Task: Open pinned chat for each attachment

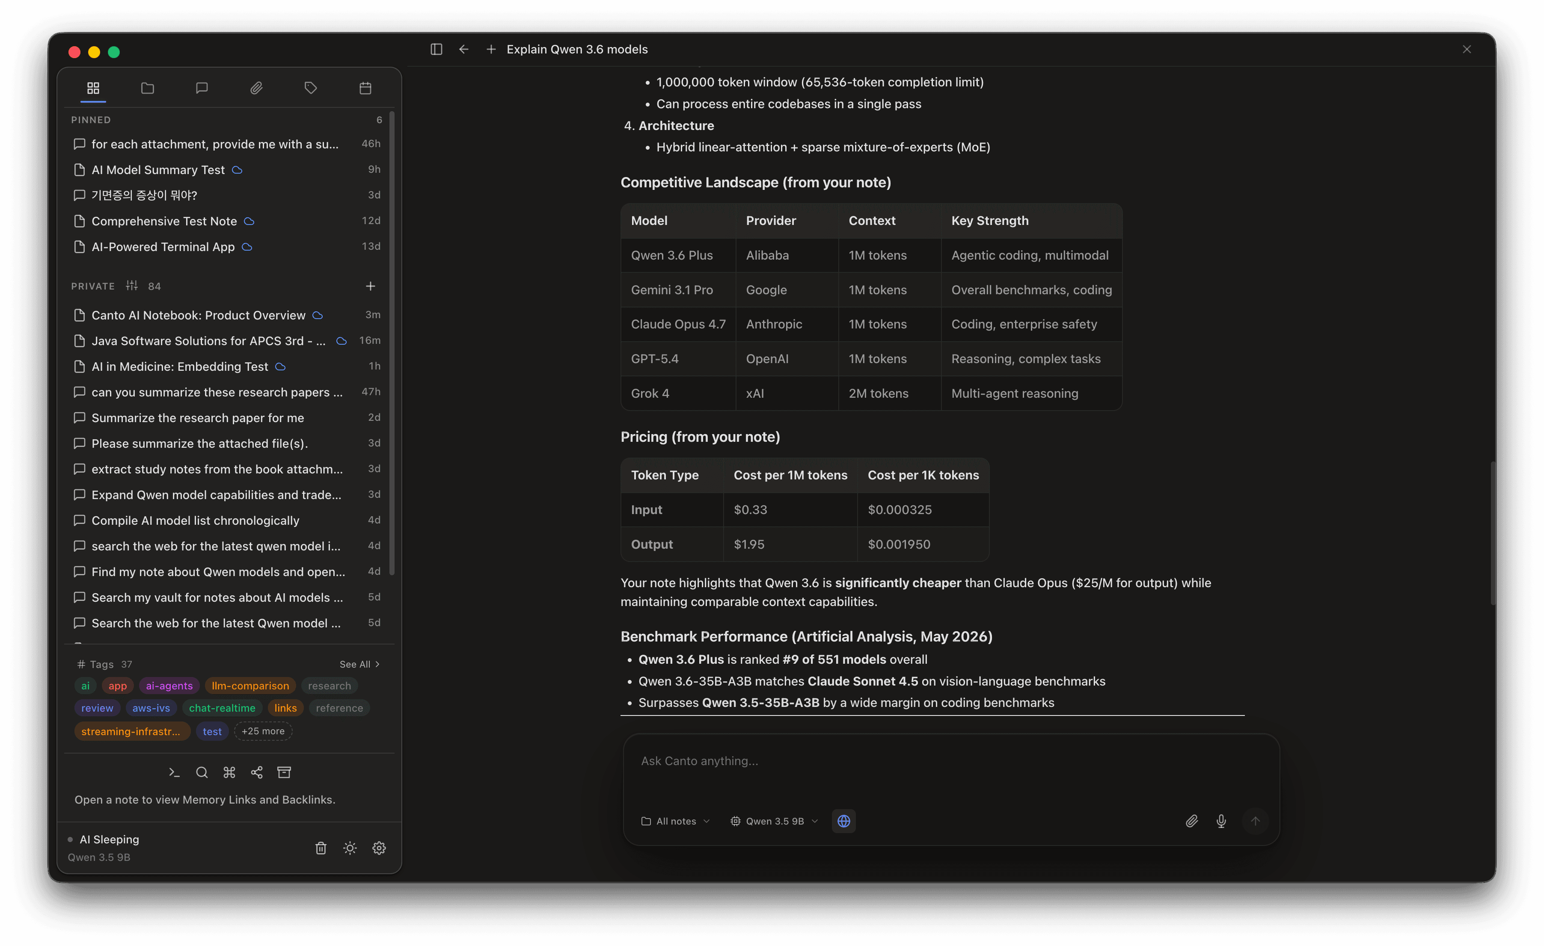Action: pyautogui.click(x=226, y=144)
